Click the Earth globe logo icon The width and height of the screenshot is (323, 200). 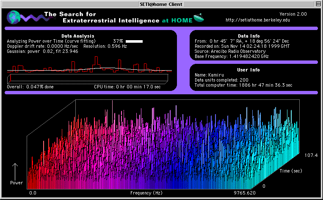click(x=14, y=17)
